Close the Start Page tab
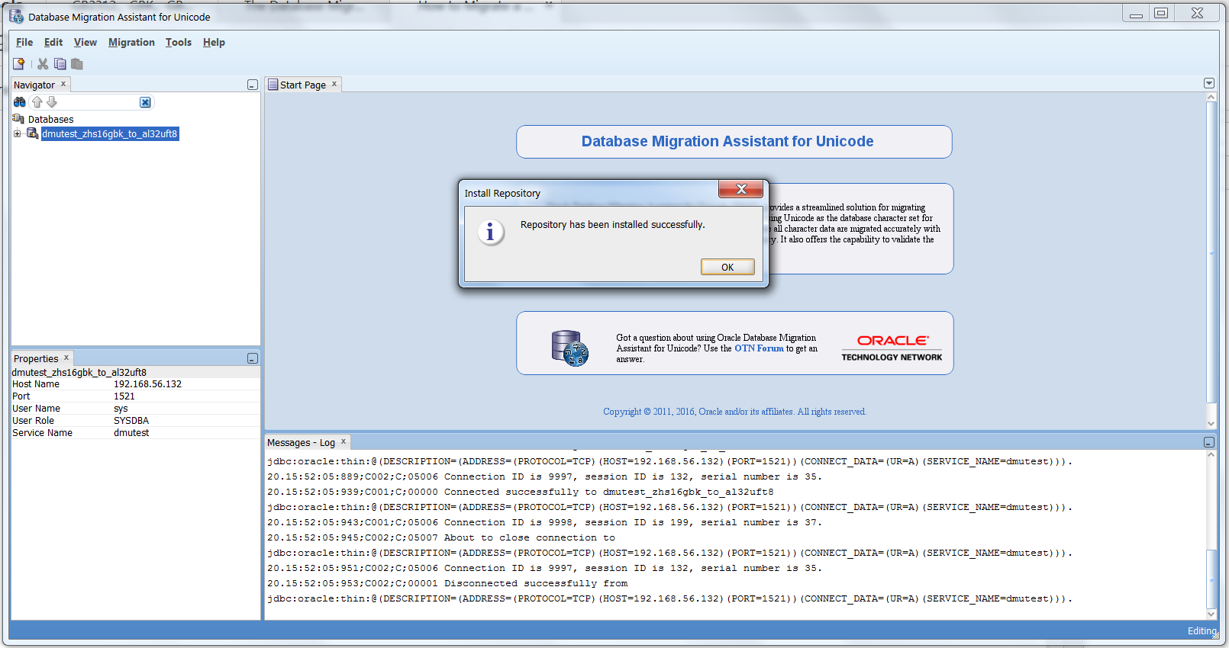Viewport: 1229px width, 648px height. coord(334,84)
